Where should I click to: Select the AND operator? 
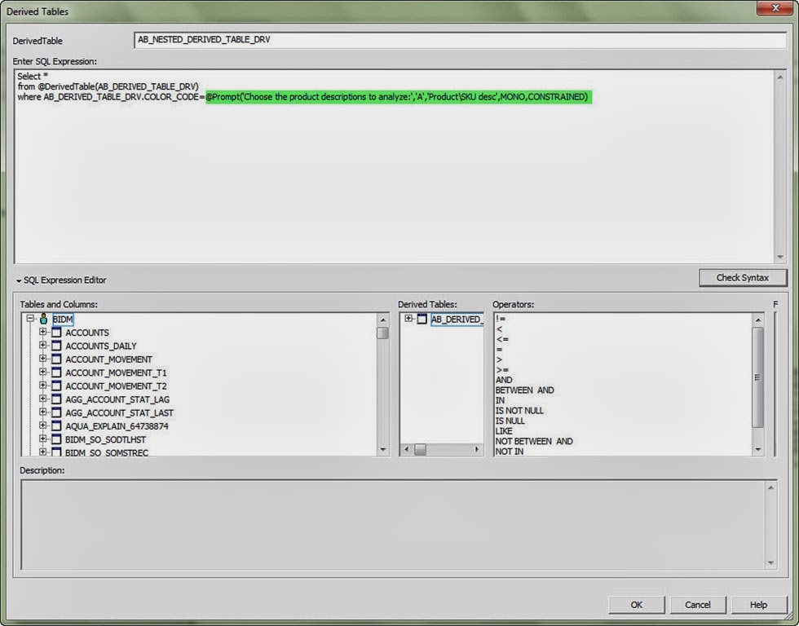point(504,380)
